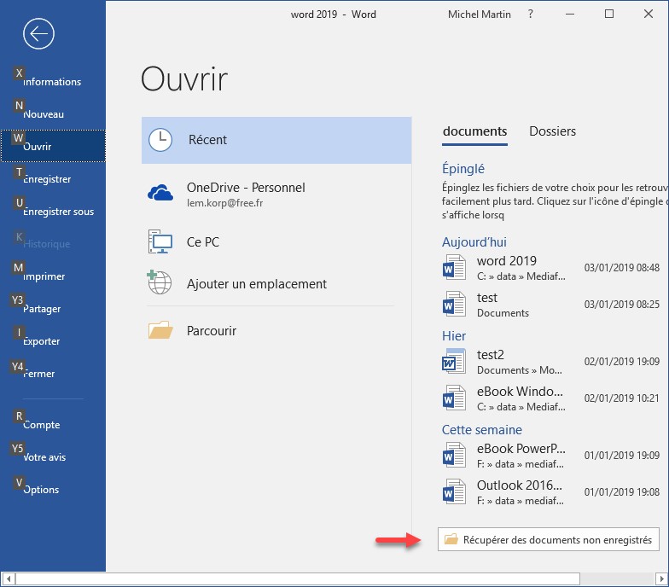Screen dimensions: 669x587
Task: Open the Informations menu item
Action: 52,82
